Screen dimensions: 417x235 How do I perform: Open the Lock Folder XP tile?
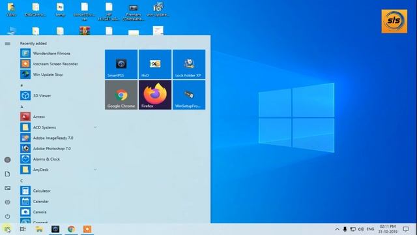point(189,64)
